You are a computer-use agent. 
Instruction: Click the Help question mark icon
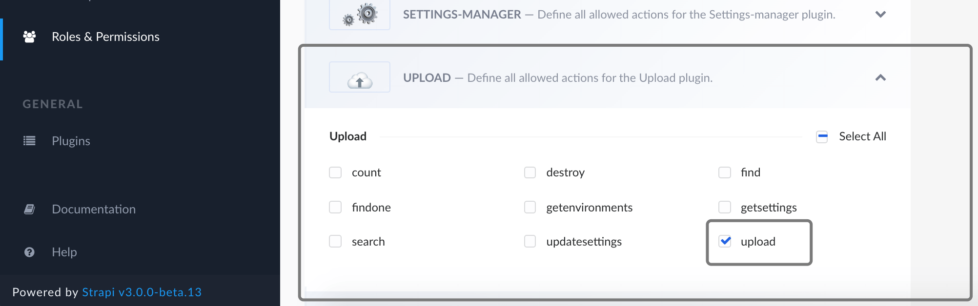coord(29,252)
